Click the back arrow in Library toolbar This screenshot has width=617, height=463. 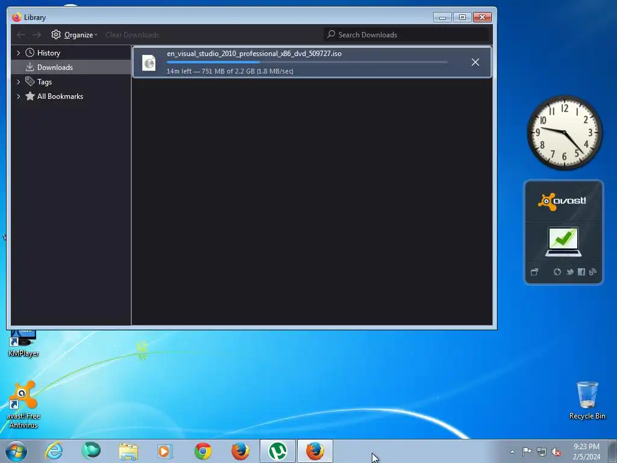pos(21,35)
